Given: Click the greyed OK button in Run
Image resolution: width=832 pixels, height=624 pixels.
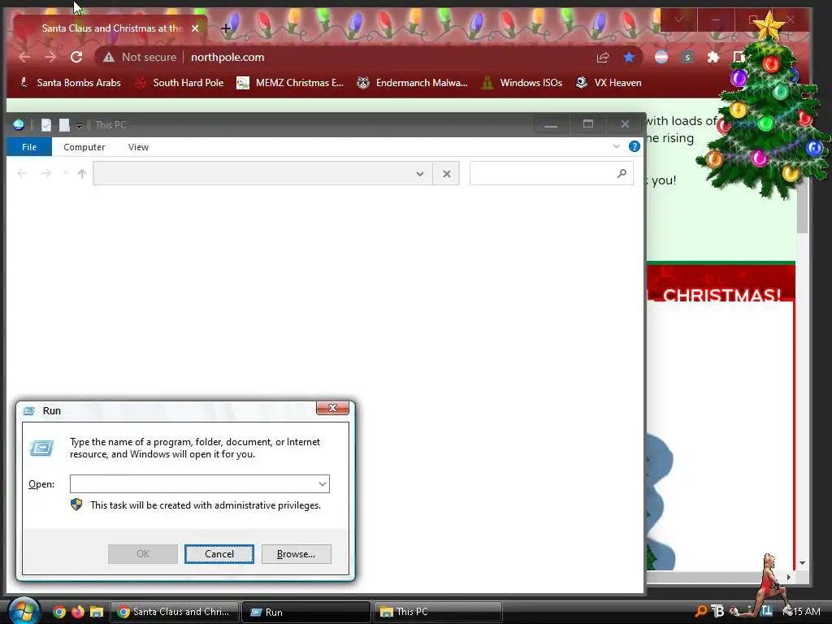Looking at the screenshot, I should 143,554.
